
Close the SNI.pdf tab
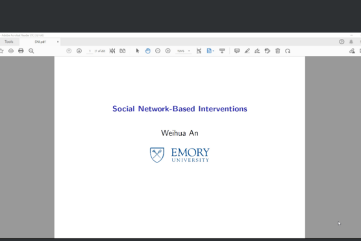click(x=58, y=42)
